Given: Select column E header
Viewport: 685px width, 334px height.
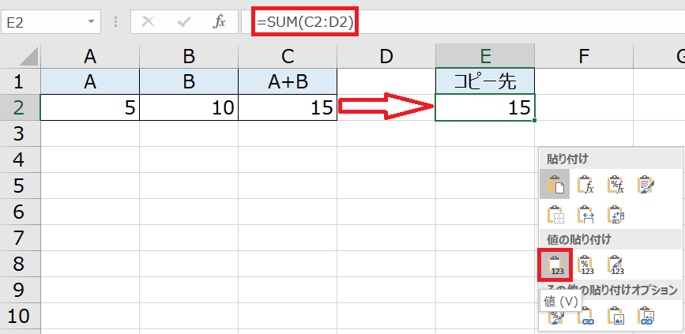Looking at the screenshot, I should [485, 55].
